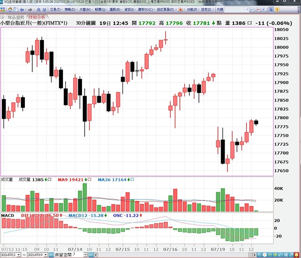This screenshot has width=301, height=258.
Task: Expand the dropdown arrow beside the heart icon
Action: [x=184, y=10]
